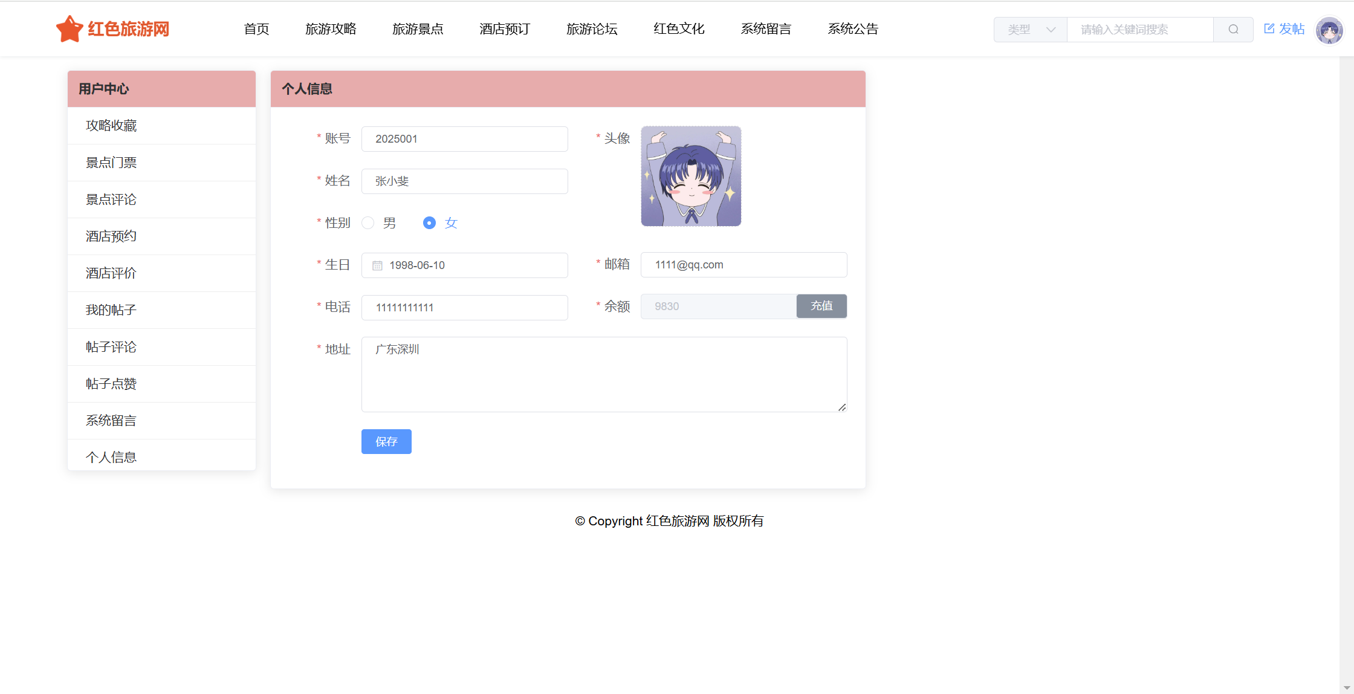Click the post edit pencil icon
This screenshot has height=694, width=1354.
(1269, 28)
